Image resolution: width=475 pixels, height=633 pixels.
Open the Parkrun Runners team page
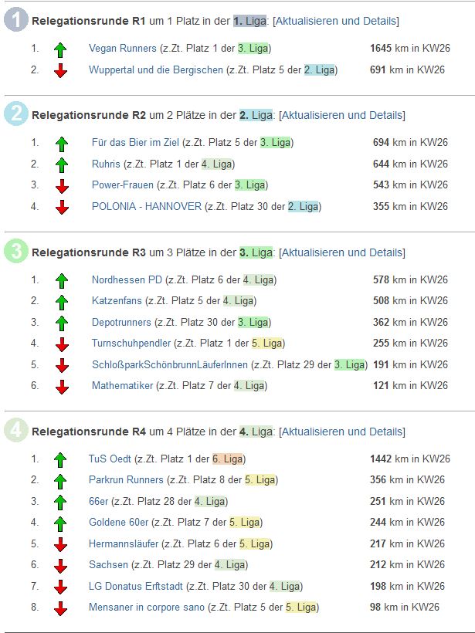coord(126,480)
